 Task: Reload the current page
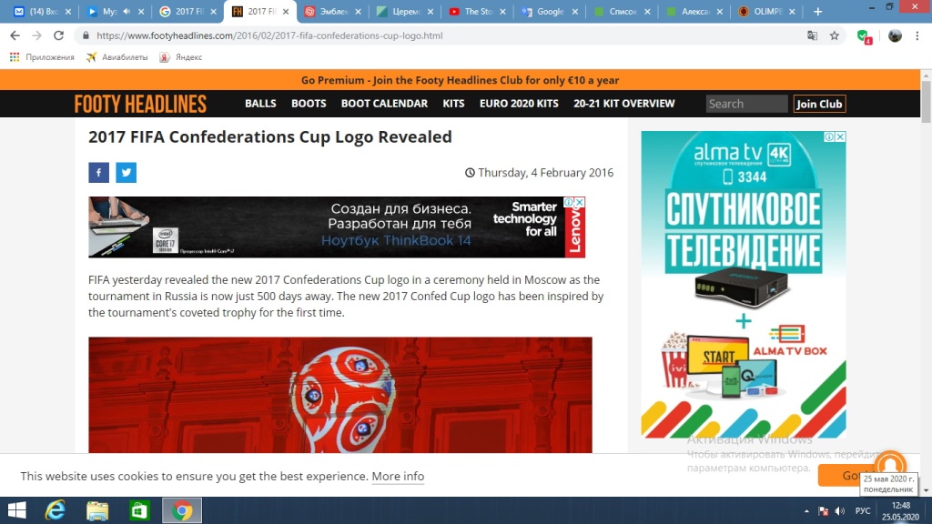coord(58,35)
